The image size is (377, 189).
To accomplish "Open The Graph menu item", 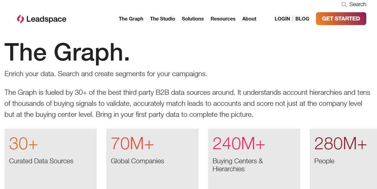I will click(131, 19).
